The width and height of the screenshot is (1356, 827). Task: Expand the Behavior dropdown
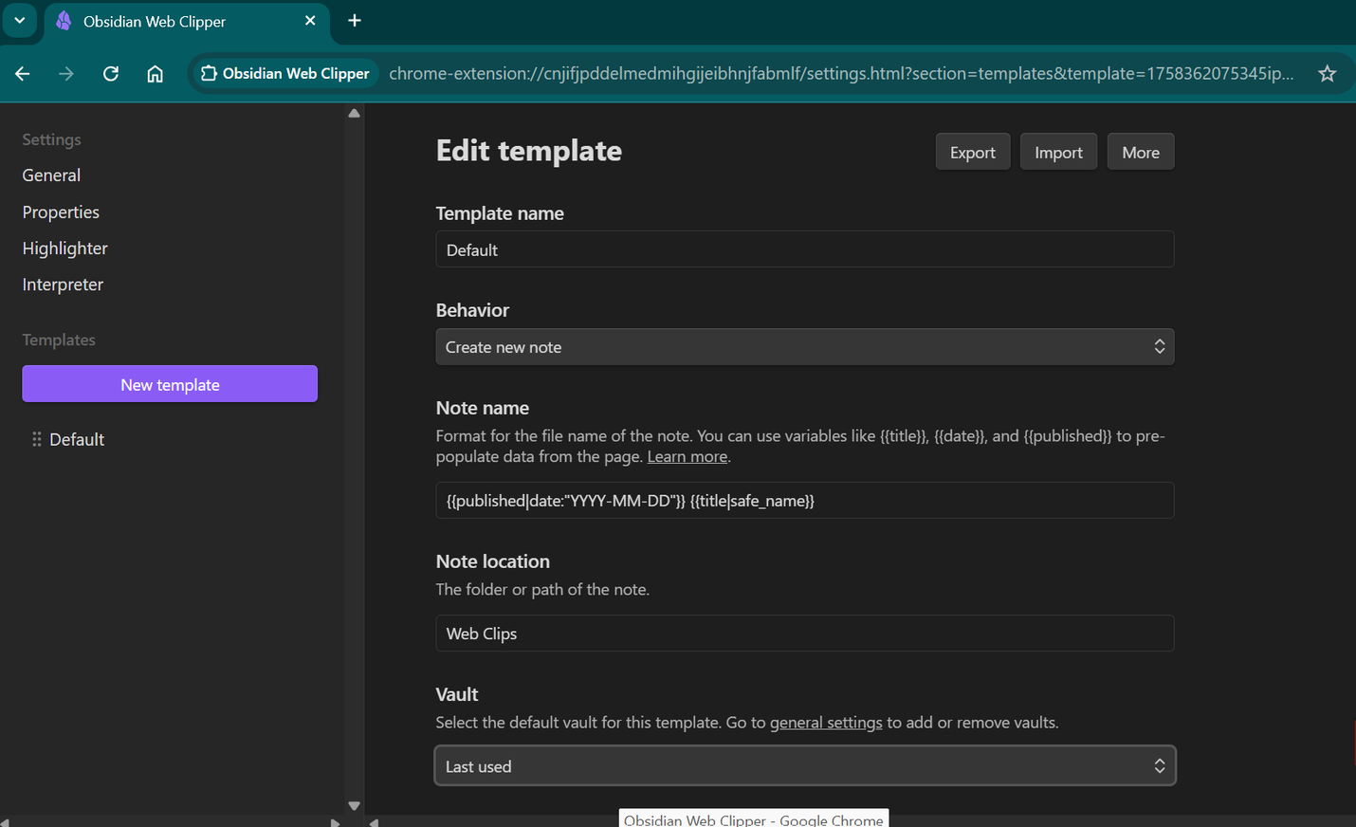[804, 347]
